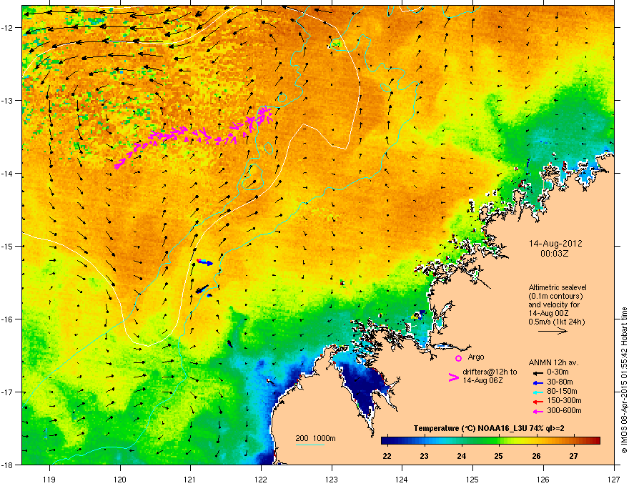Click the longitude axis label 127
The image size is (629, 486).
(614, 479)
